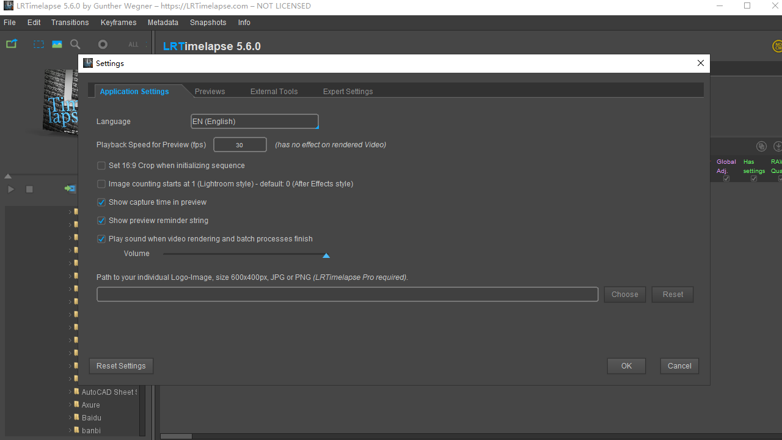Image resolution: width=782 pixels, height=440 pixels.
Task: Click the round record icon in toolbar
Action: [x=103, y=44]
